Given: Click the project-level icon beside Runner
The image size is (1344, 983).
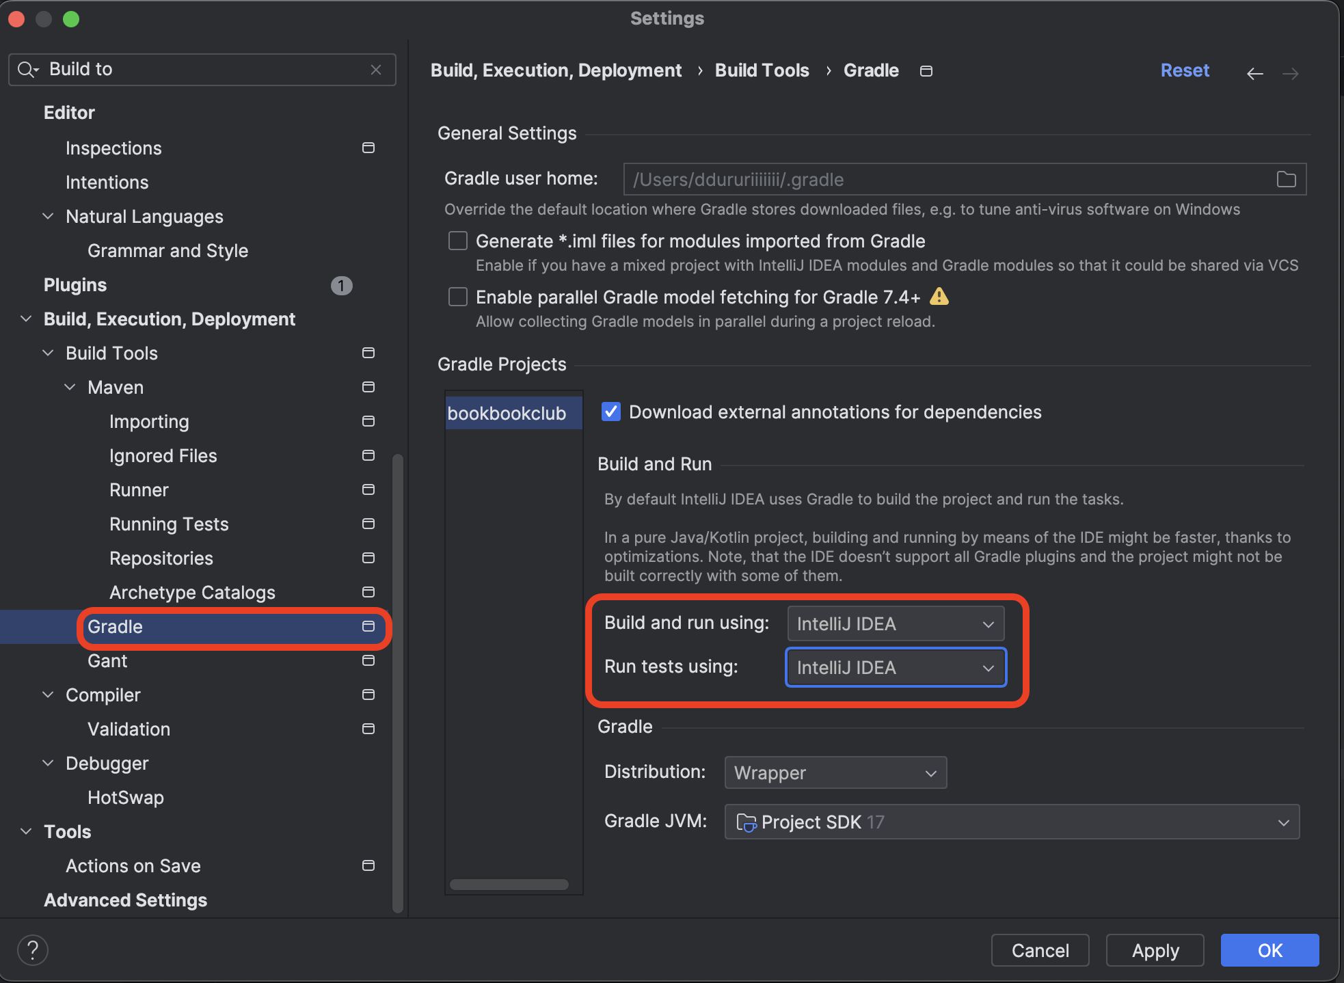Looking at the screenshot, I should pyautogui.click(x=368, y=489).
